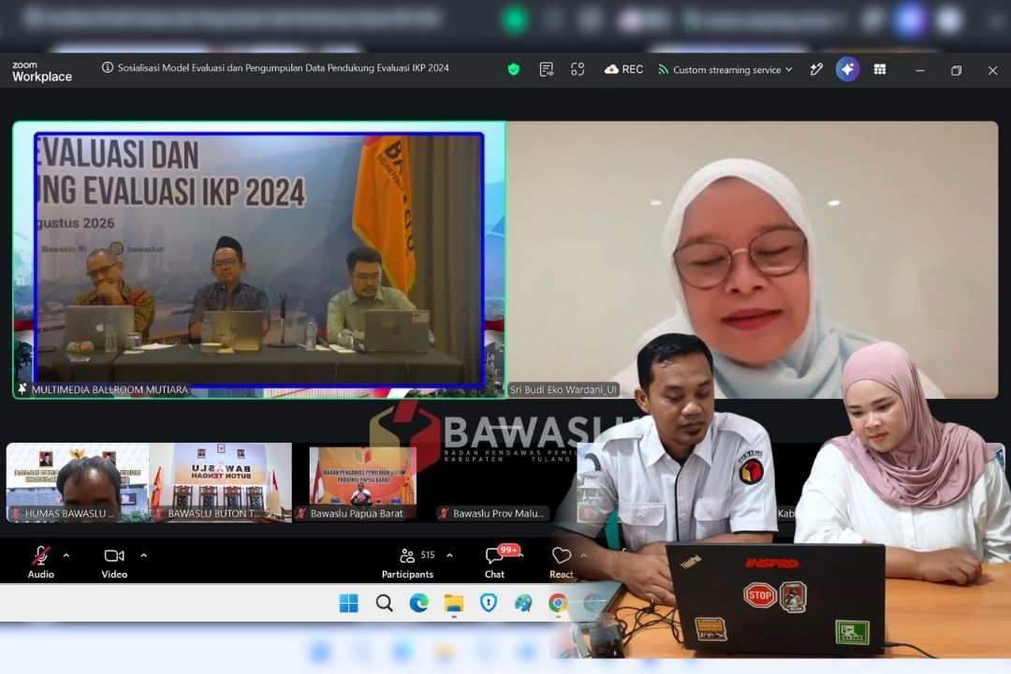
Task: Click the green encryption shield icon
Action: click(x=514, y=69)
